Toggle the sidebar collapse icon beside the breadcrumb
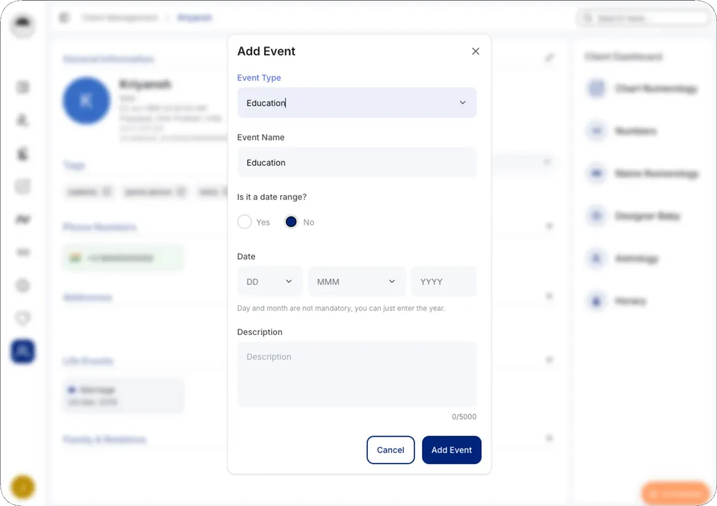This screenshot has width=717, height=506. point(64,18)
